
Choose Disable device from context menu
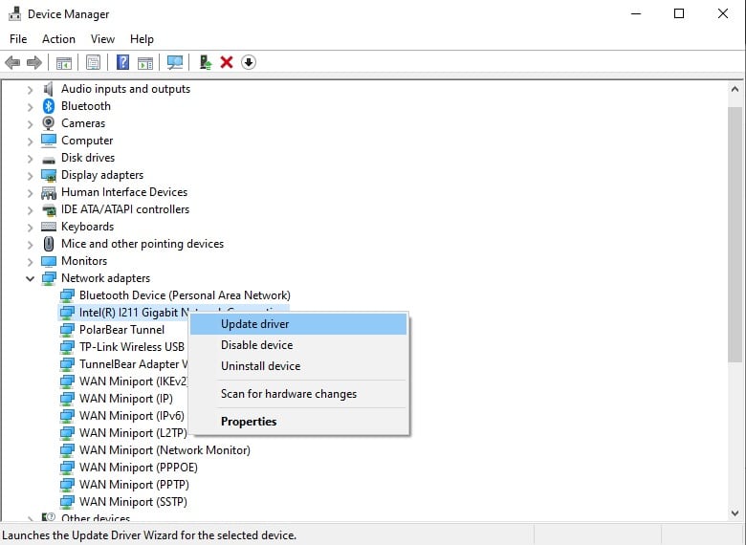pos(298,345)
